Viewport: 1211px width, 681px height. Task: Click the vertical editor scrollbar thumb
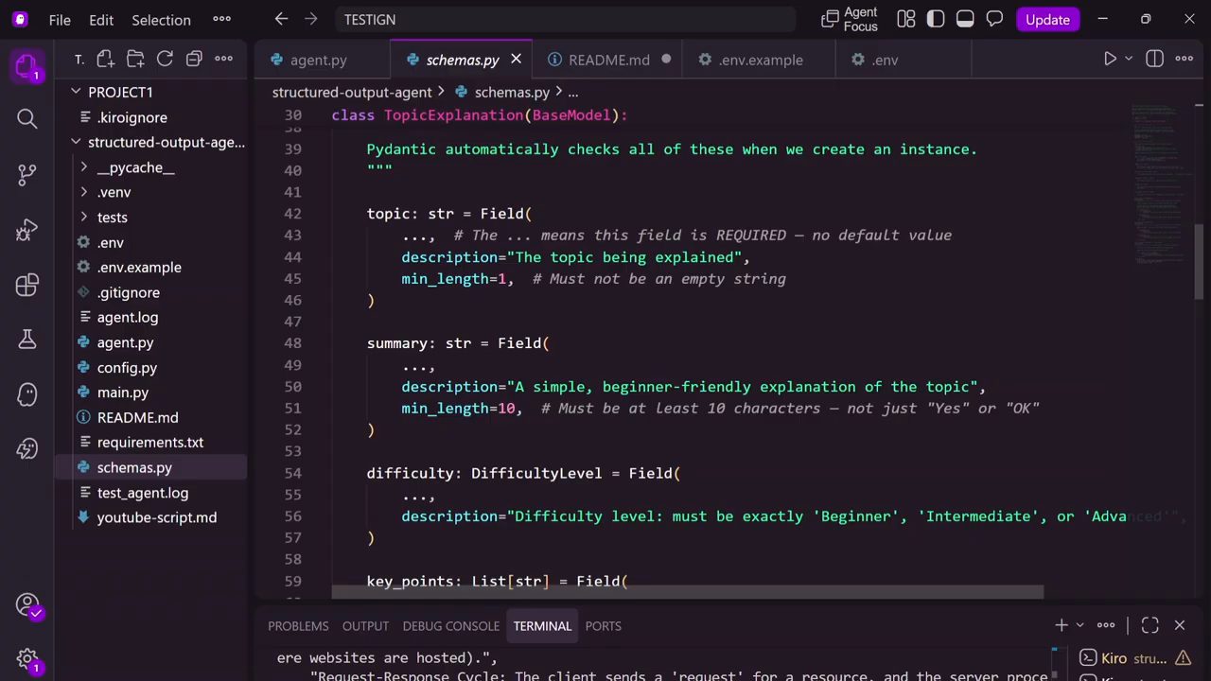pyautogui.click(x=1199, y=262)
